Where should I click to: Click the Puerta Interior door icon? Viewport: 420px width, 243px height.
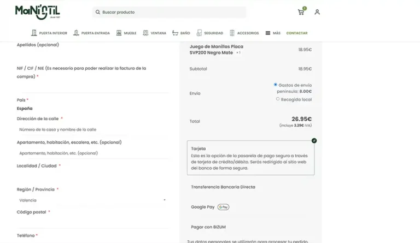34,33
